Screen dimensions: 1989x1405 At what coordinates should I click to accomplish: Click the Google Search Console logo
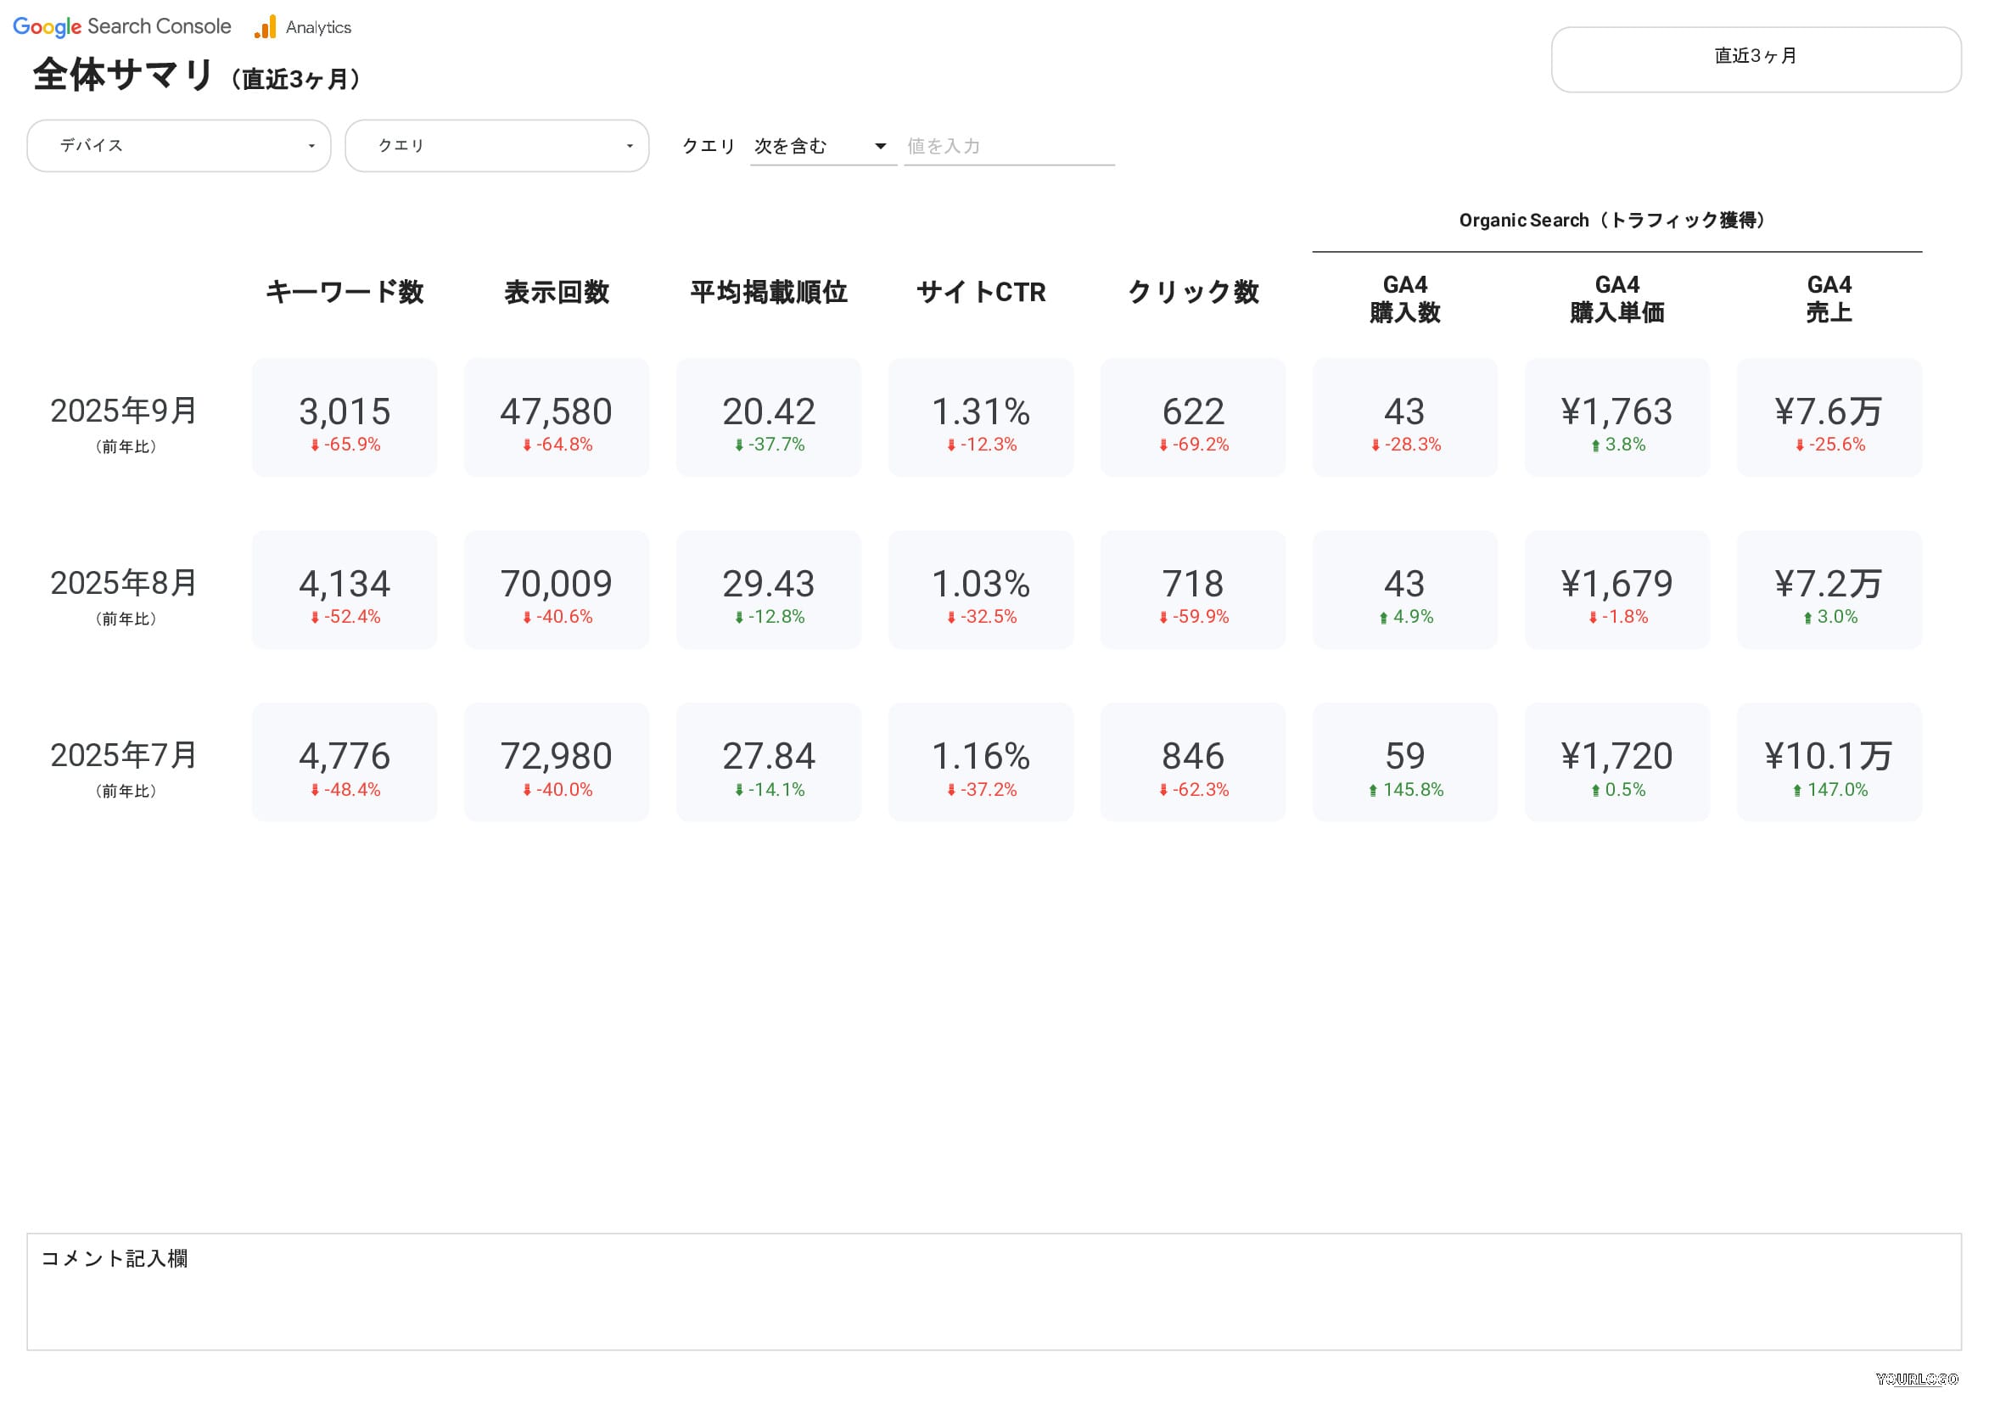[122, 27]
